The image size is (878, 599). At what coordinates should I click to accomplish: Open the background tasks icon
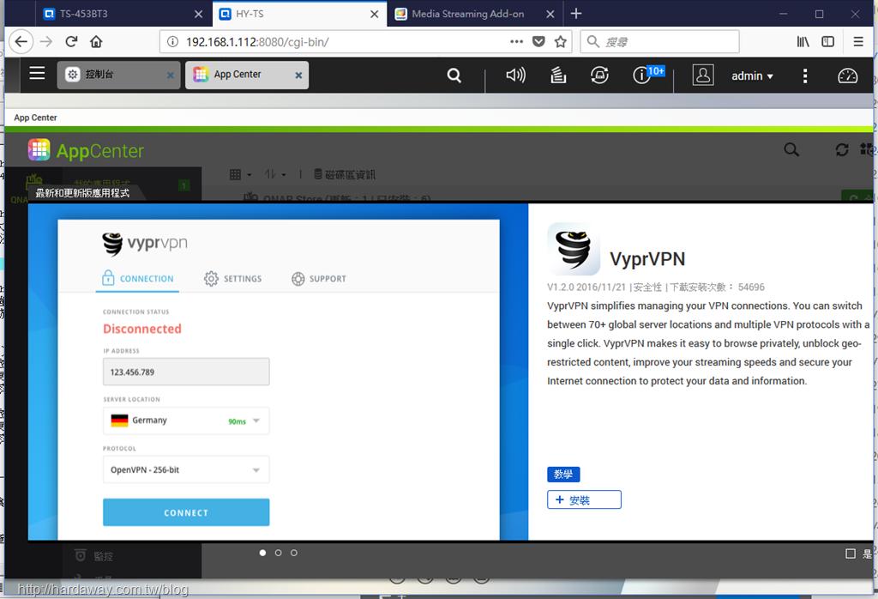[x=557, y=75]
